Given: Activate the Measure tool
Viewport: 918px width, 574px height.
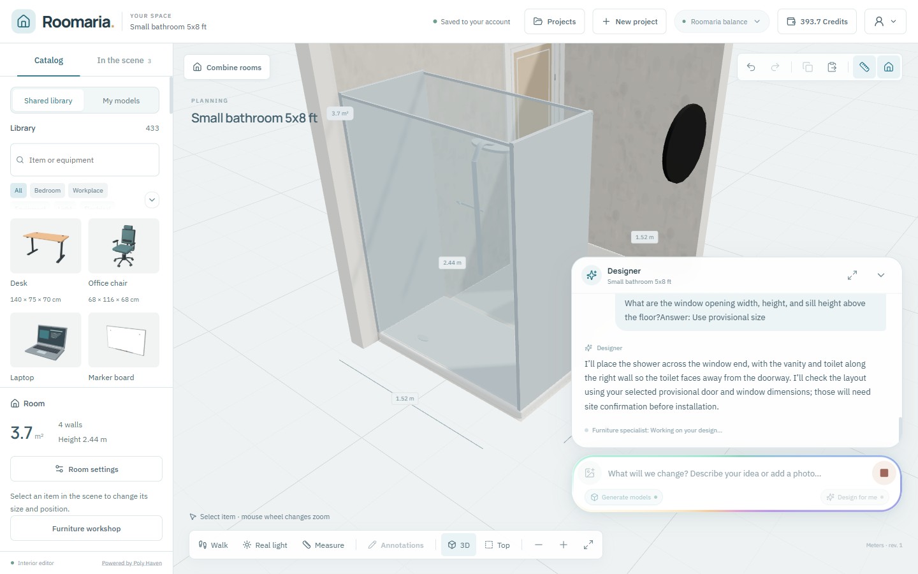Looking at the screenshot, I should pos(323,545).
